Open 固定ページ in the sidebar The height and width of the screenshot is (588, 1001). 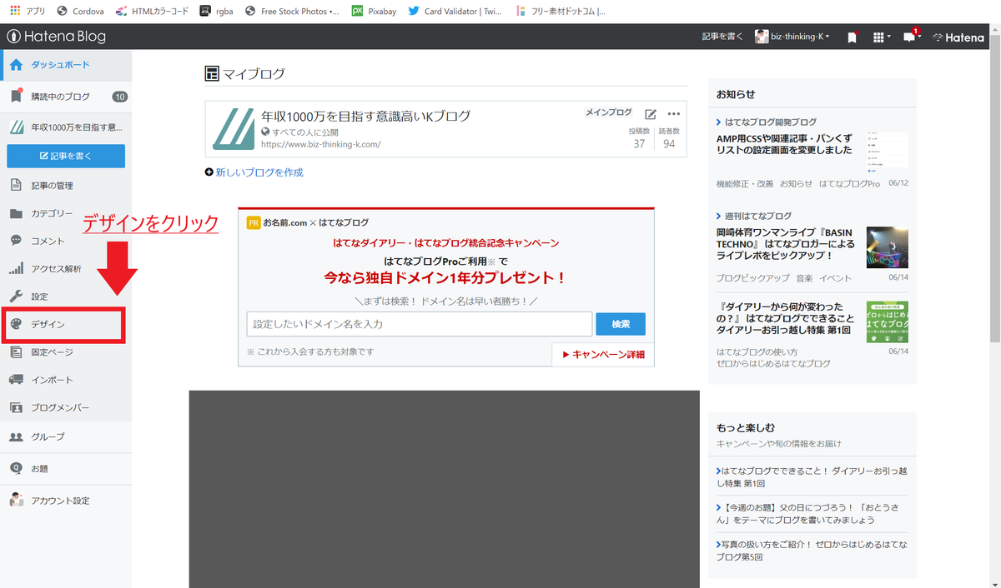66,352
